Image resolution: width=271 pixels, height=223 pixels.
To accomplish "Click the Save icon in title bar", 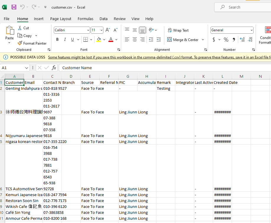I will coord(14,7).
